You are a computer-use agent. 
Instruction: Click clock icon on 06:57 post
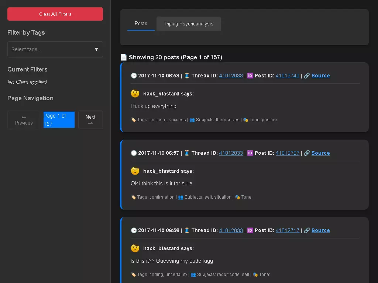(x=134, y=153)
